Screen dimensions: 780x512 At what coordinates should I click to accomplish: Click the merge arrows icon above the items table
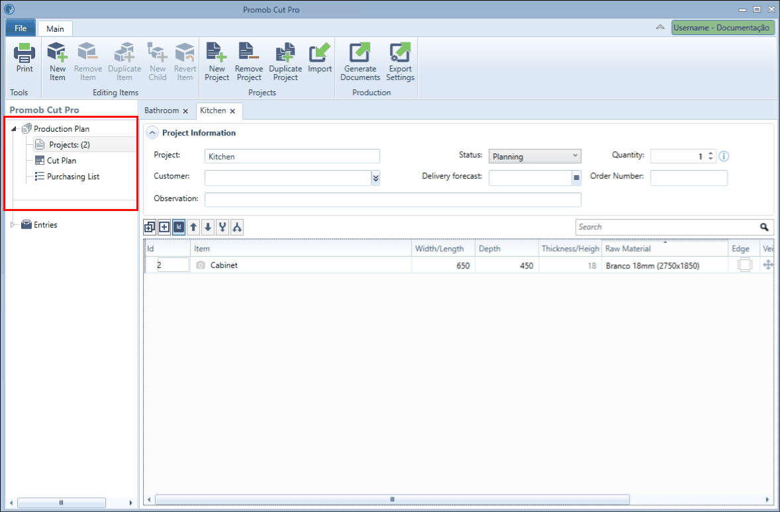tap(222, 227)
